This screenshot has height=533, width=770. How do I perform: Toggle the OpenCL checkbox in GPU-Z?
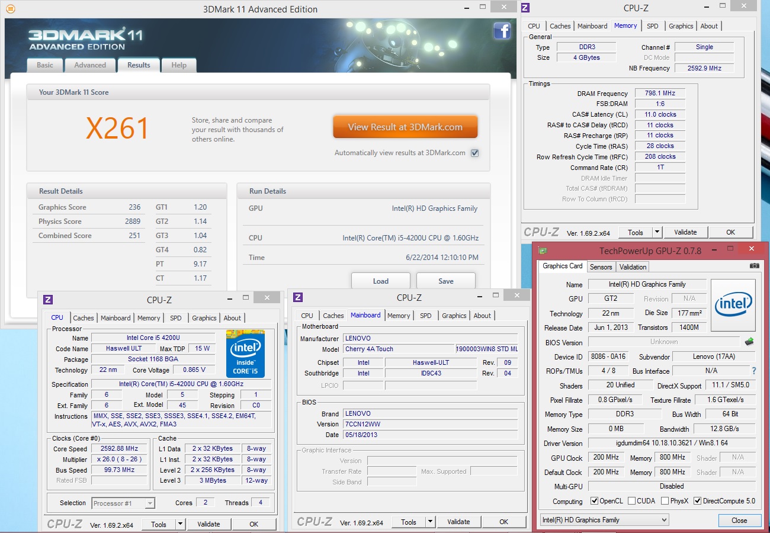tap(594, 501)
